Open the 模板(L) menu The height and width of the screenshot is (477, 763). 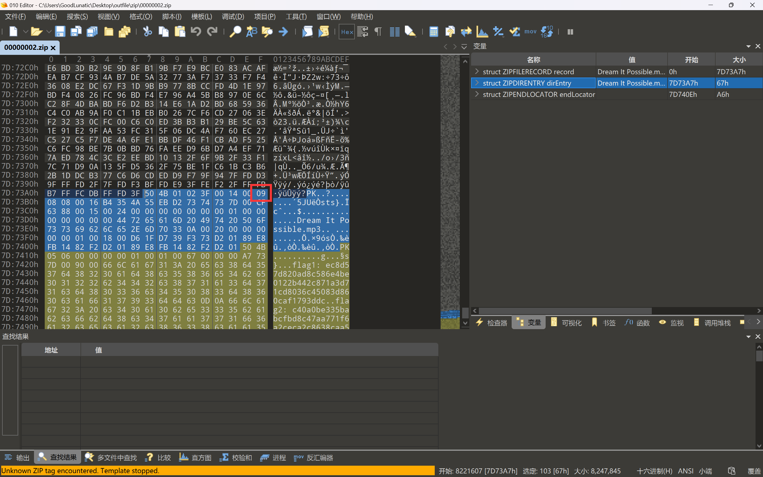(202, 16)
